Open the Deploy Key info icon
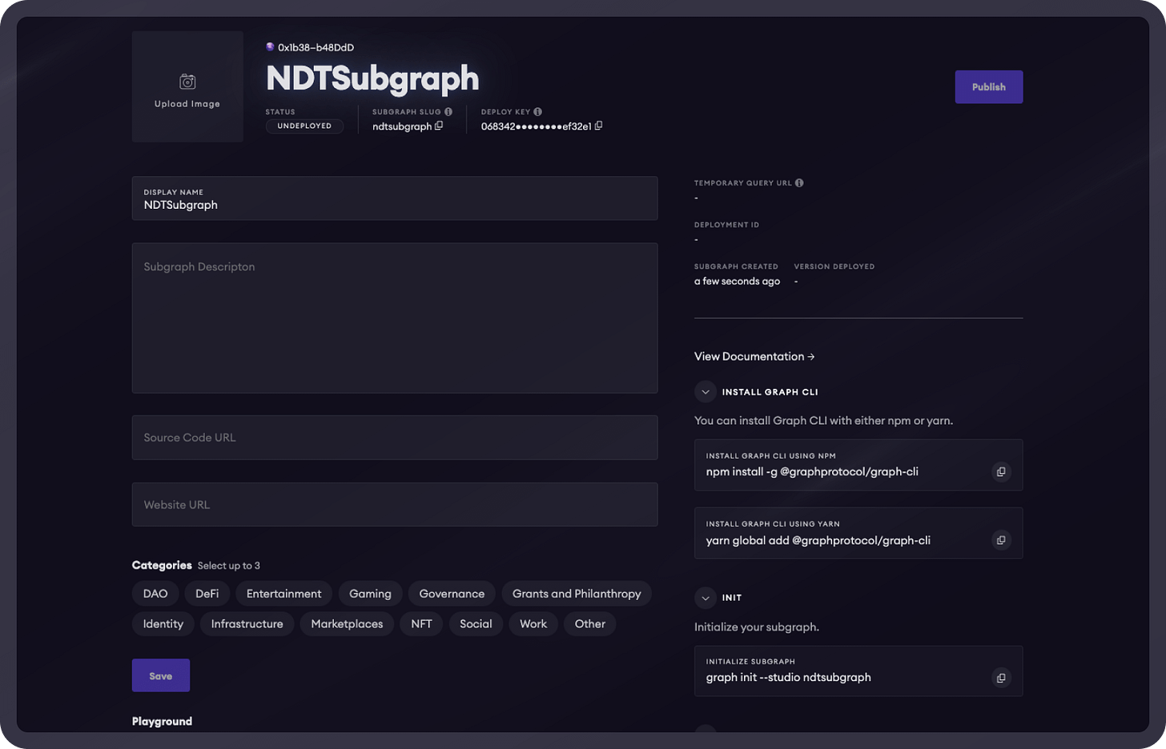The width and height of the screenshot is (1166, 749). click(538, 111)
